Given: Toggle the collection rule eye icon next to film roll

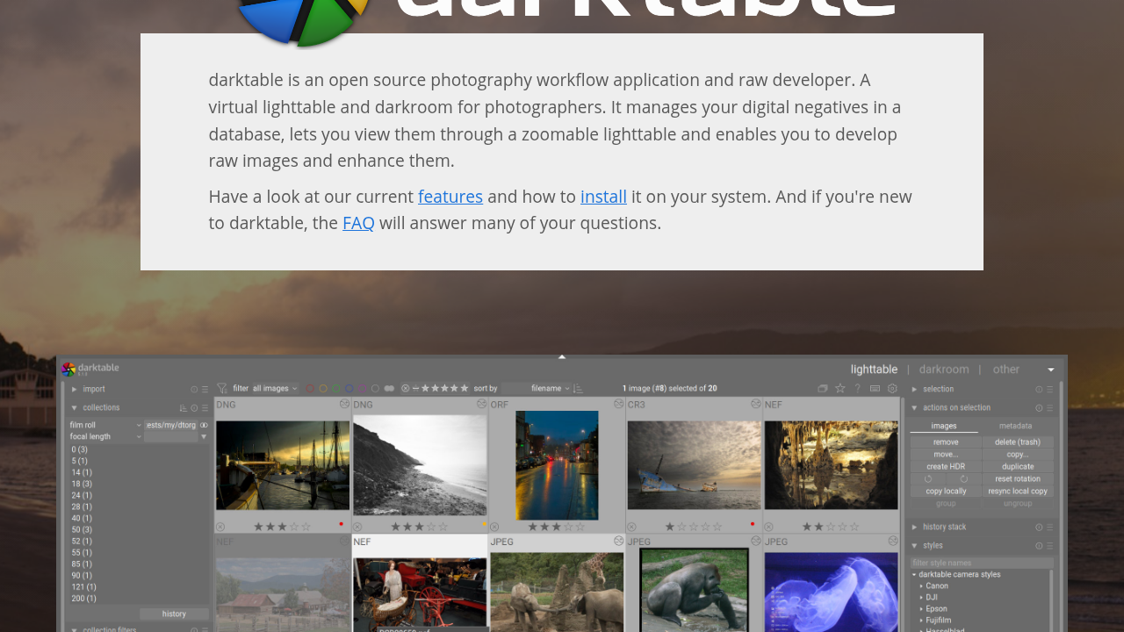Looking at the screenshot, I should [204, 425].
